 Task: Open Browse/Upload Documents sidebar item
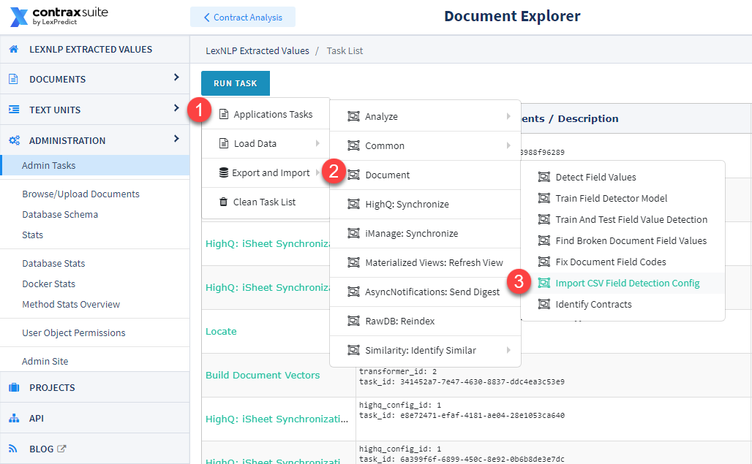point(80,194)
